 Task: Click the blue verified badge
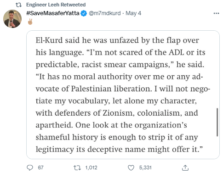pyautogui.click(x=84, y=13)
